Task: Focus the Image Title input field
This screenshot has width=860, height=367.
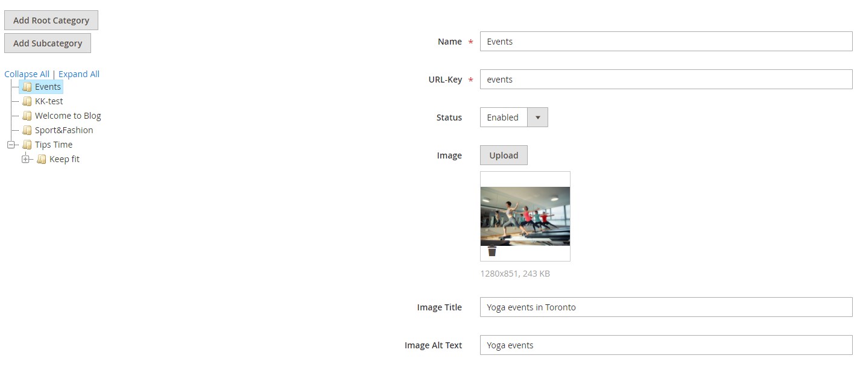Action: click(x=666, y=307)
